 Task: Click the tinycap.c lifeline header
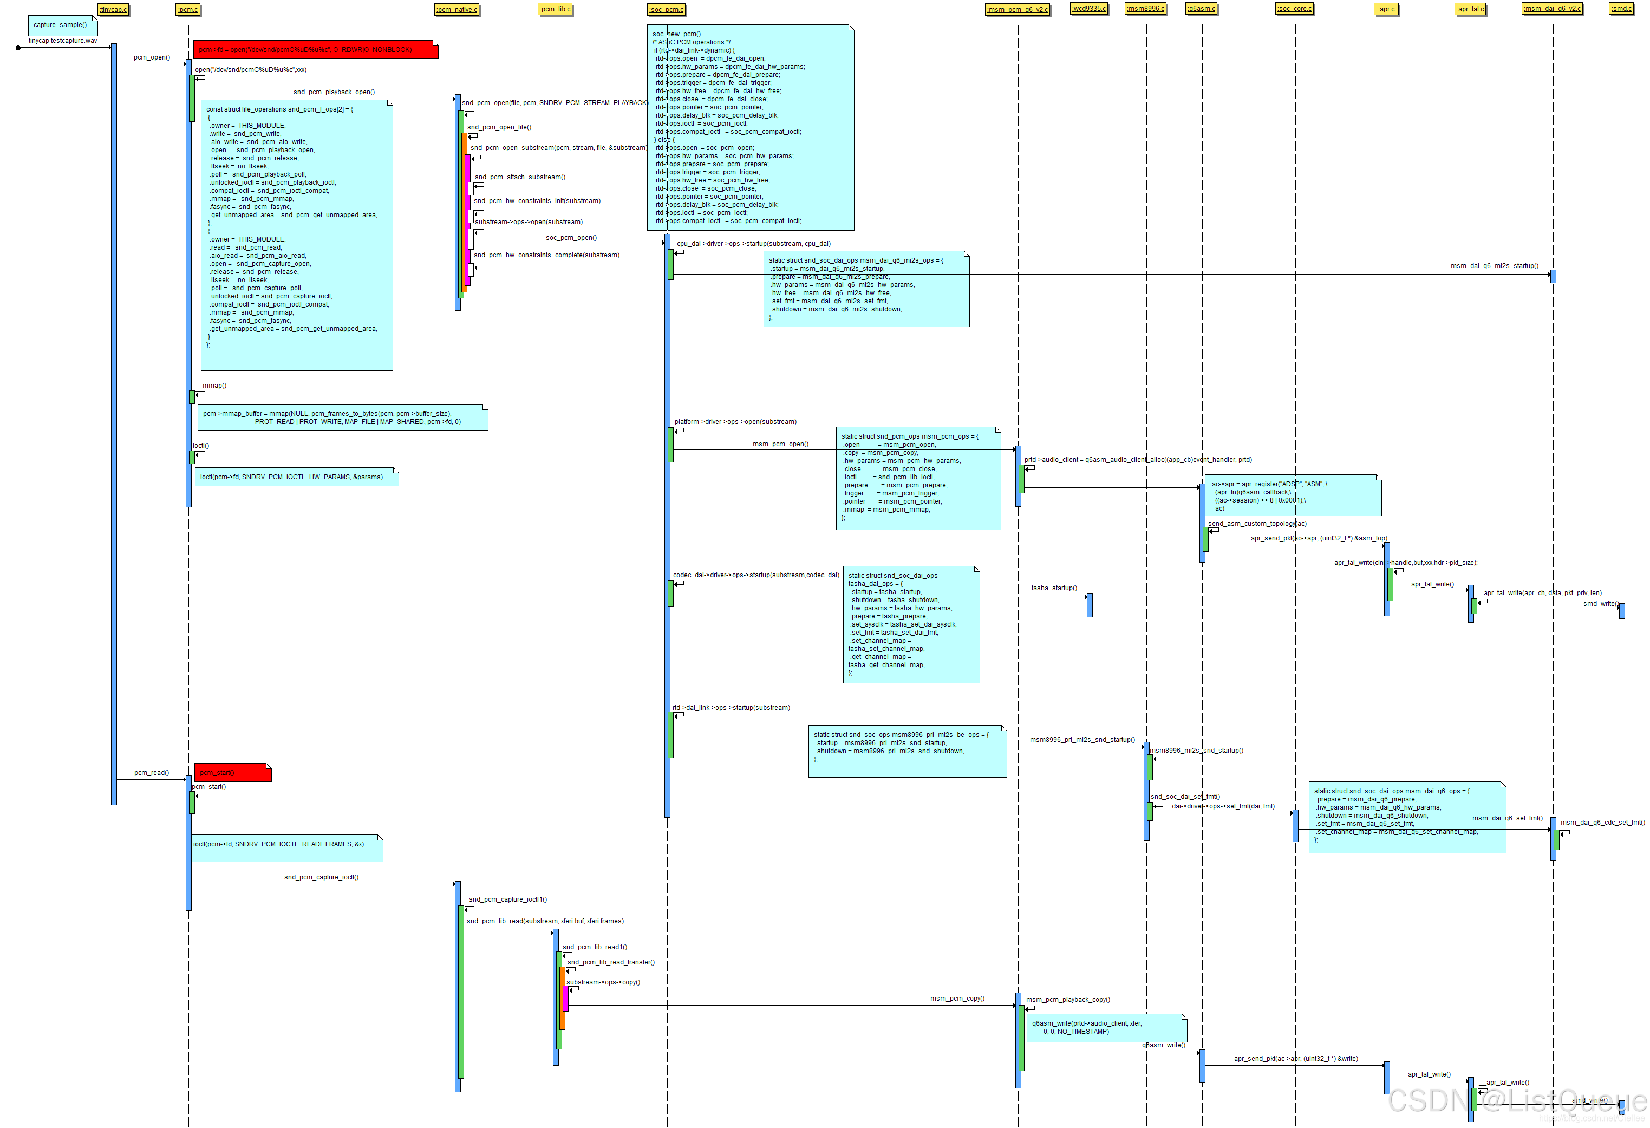[113, 9]
